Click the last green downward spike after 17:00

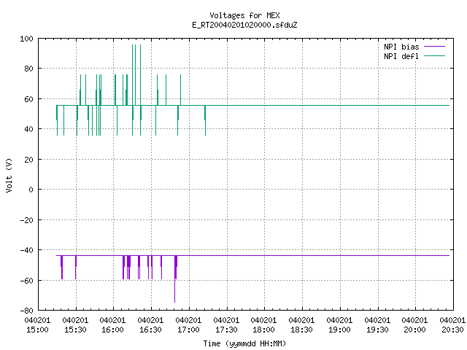click(205, 120)
